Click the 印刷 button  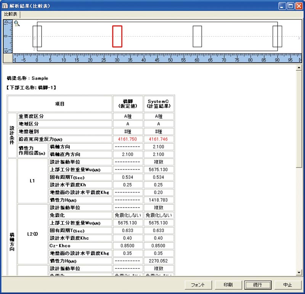click(228, 285)
